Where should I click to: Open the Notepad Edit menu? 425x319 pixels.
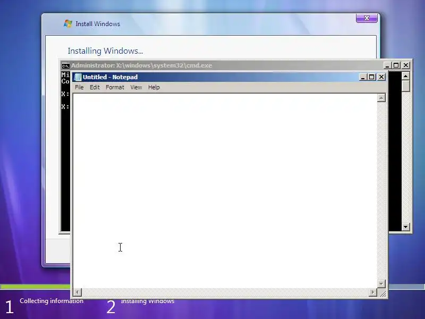[95, 87]
